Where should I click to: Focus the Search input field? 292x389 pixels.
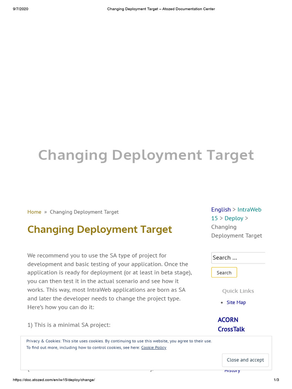pyautogui.click(x=238, y=258)
